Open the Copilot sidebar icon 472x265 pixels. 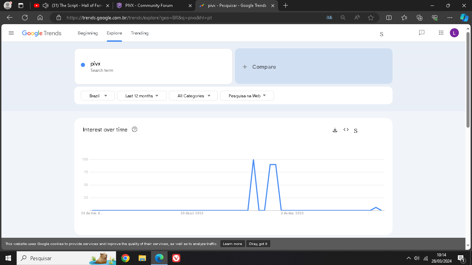point(464,18)
